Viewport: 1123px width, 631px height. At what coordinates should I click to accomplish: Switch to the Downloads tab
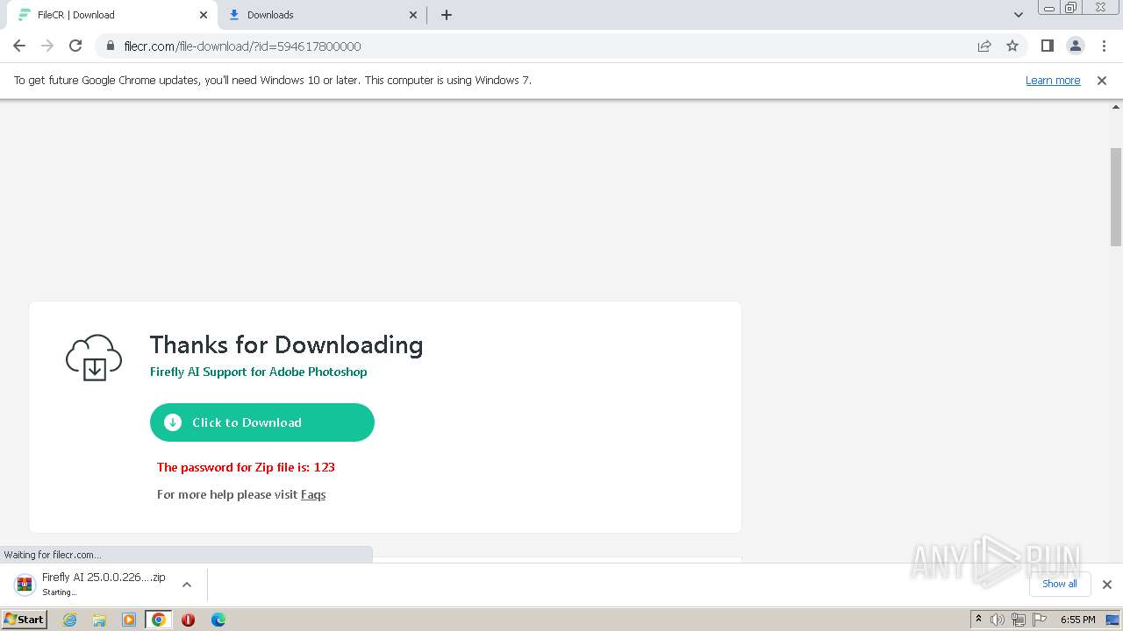pos(322,15)
